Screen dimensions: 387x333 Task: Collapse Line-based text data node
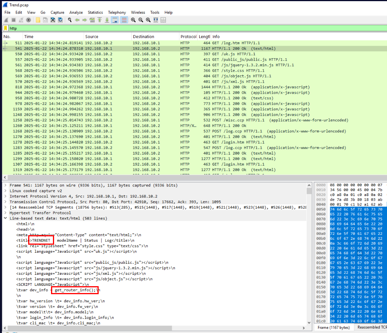pos(5,218)
